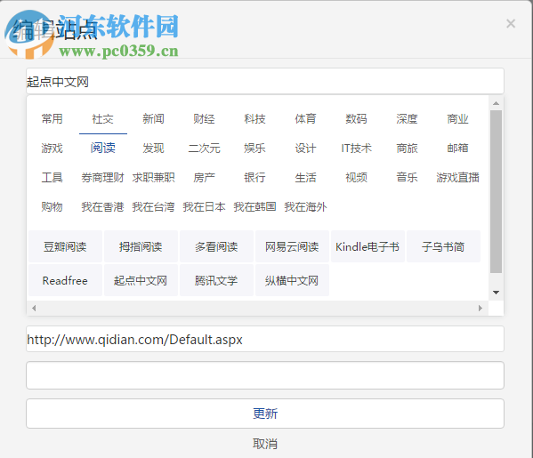Select the 游戏直播 category

point(457,177)
